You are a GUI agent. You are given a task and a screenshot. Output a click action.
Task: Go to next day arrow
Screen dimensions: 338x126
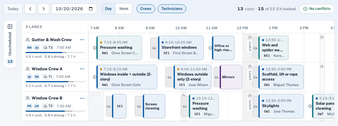44,9
